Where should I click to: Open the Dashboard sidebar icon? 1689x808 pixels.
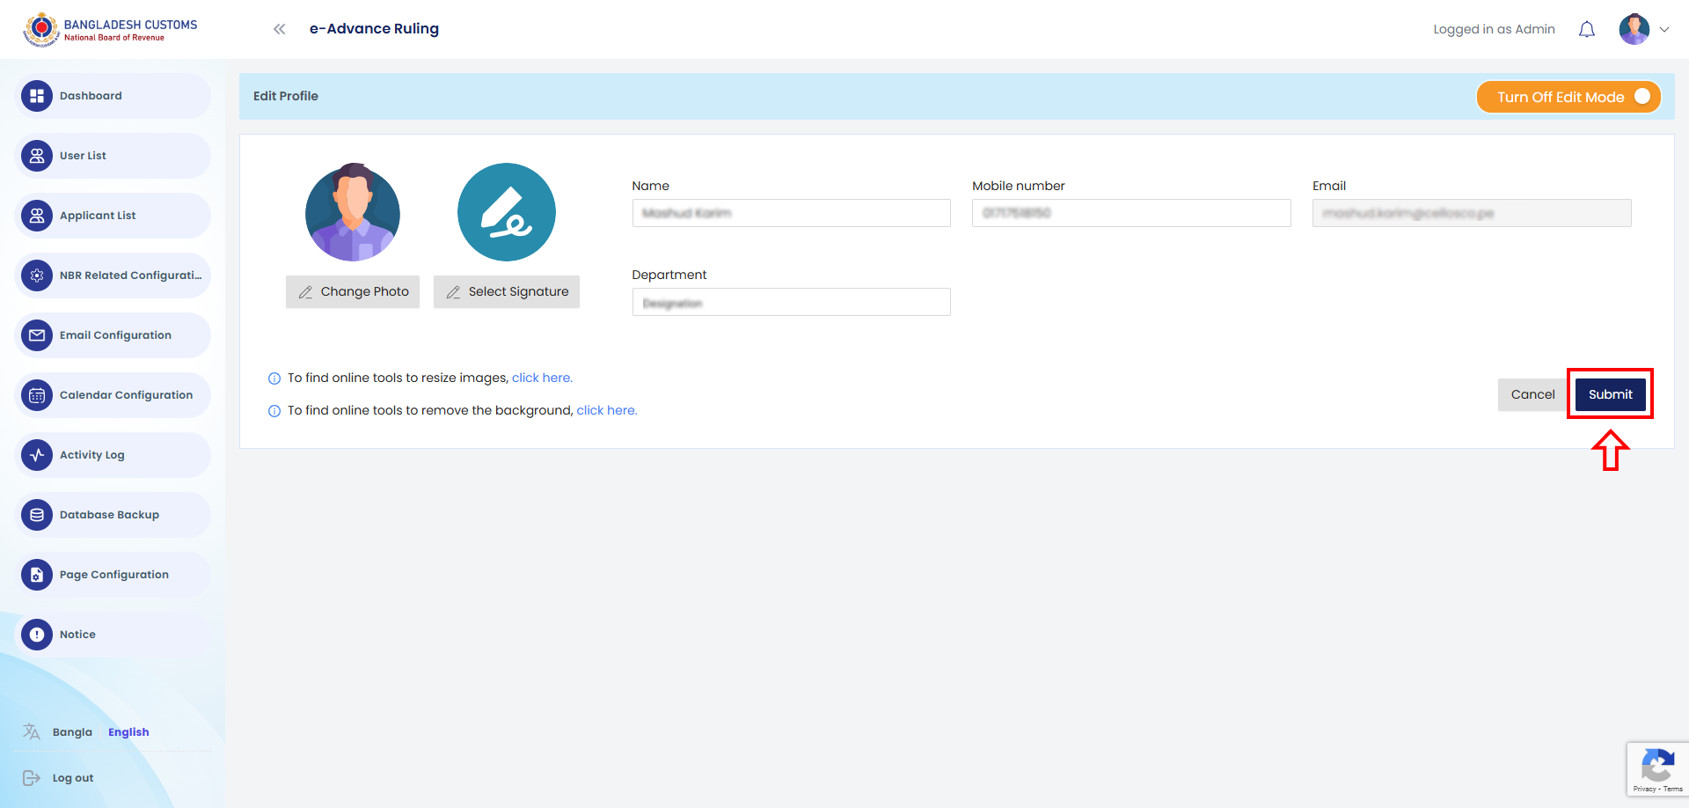(37, 96)
